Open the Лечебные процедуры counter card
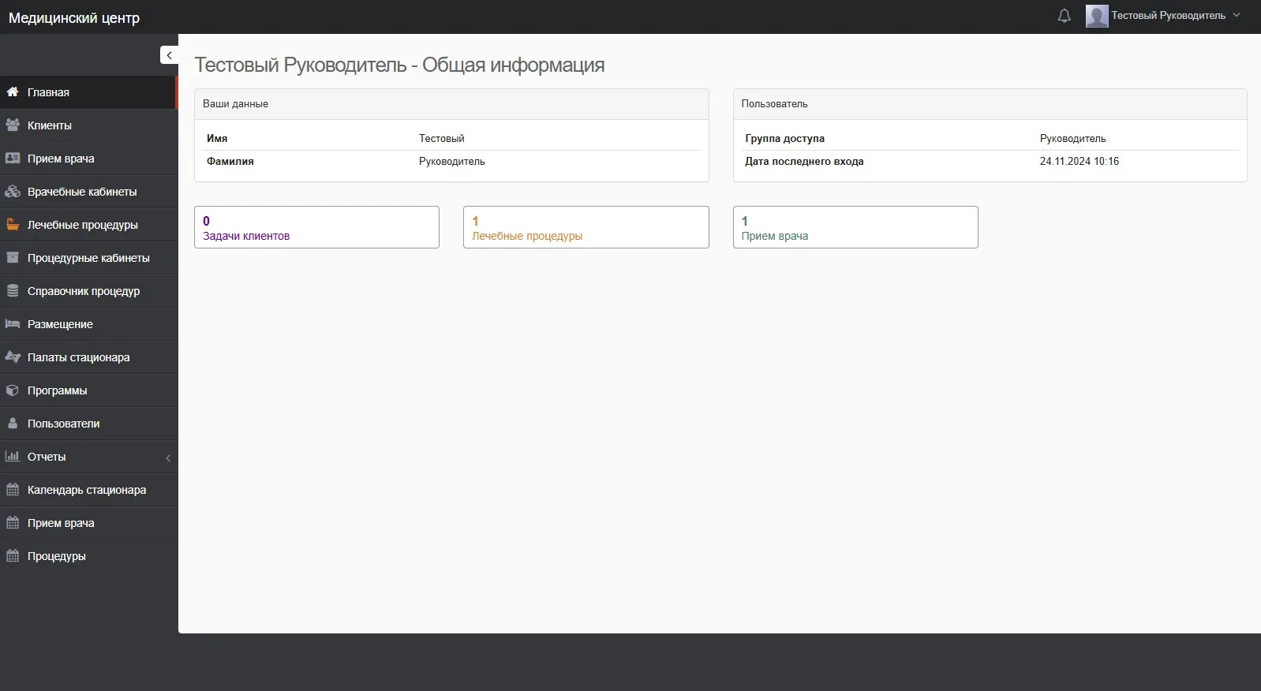The height and width of the screenshot is (691, 1261). (x=586, y=227)
